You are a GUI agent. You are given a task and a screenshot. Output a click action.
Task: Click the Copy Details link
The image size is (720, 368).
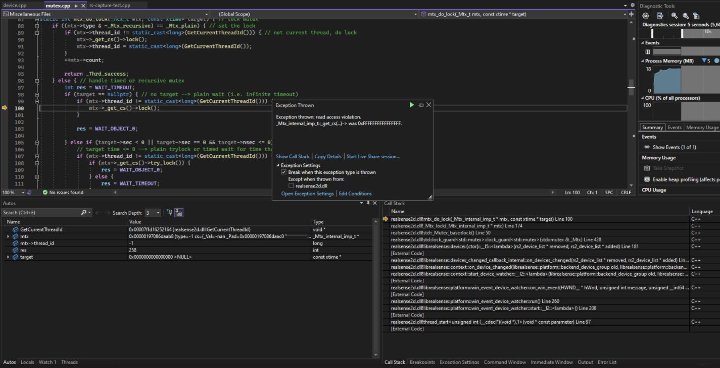(x=328, y=156)
